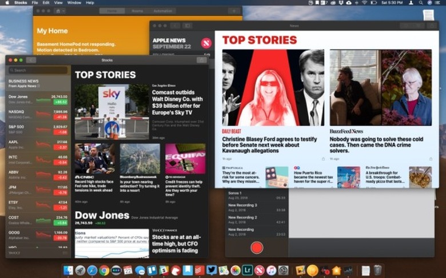The image size is (446, 278).
Task: Click the Finder icon in the Dock
Action: pyautogui.click(x=69, y=270)
